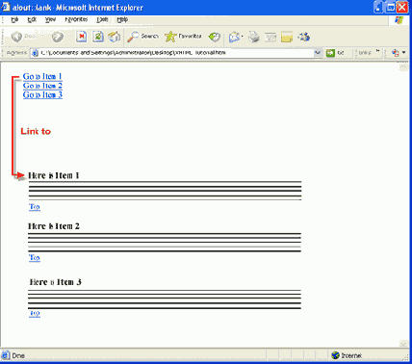Stop page loading with Stop icon

pyautogui.click(x=82, y=37)
